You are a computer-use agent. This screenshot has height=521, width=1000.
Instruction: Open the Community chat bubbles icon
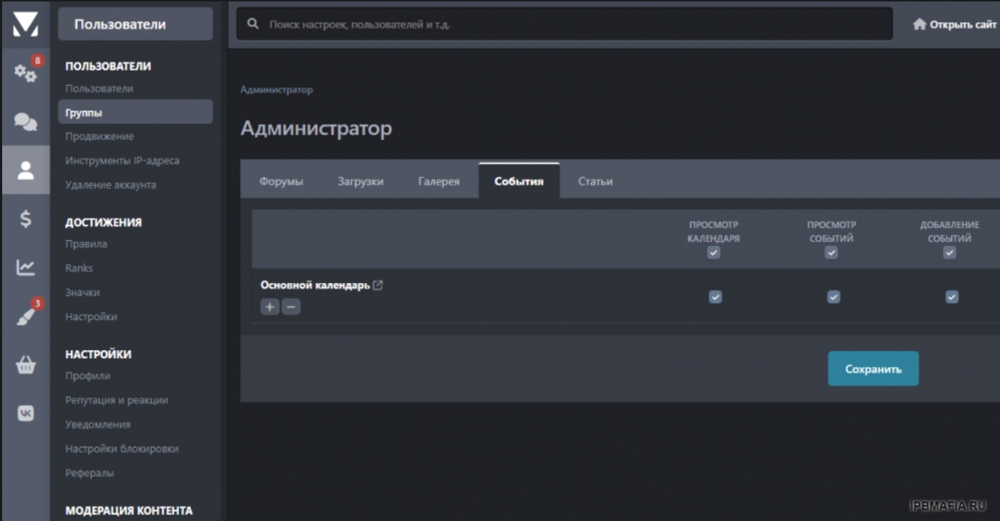[x=25, y=122]
